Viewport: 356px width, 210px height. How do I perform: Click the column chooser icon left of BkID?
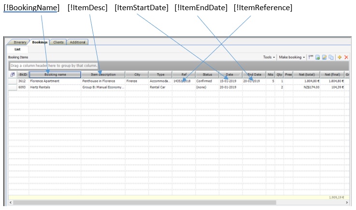click(13, 75)
